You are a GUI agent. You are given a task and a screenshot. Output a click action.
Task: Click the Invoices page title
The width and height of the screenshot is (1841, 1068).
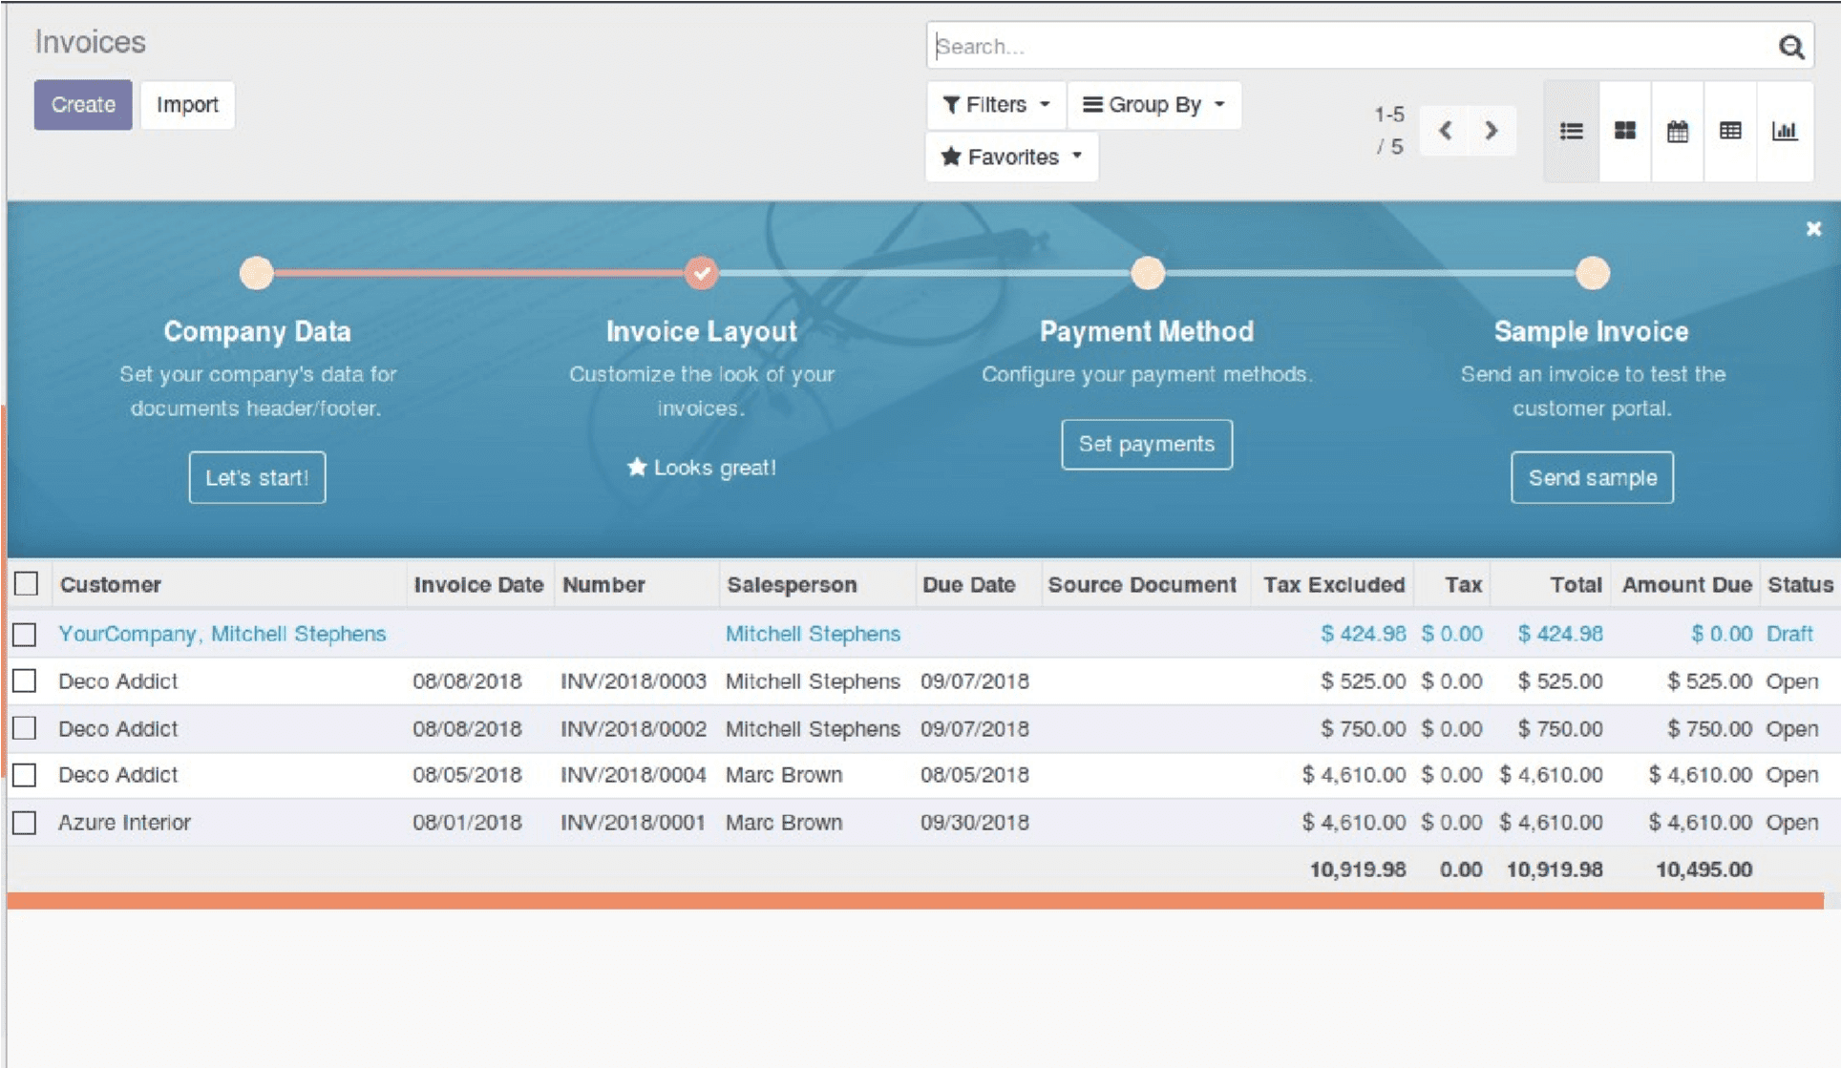pos(90,42)
